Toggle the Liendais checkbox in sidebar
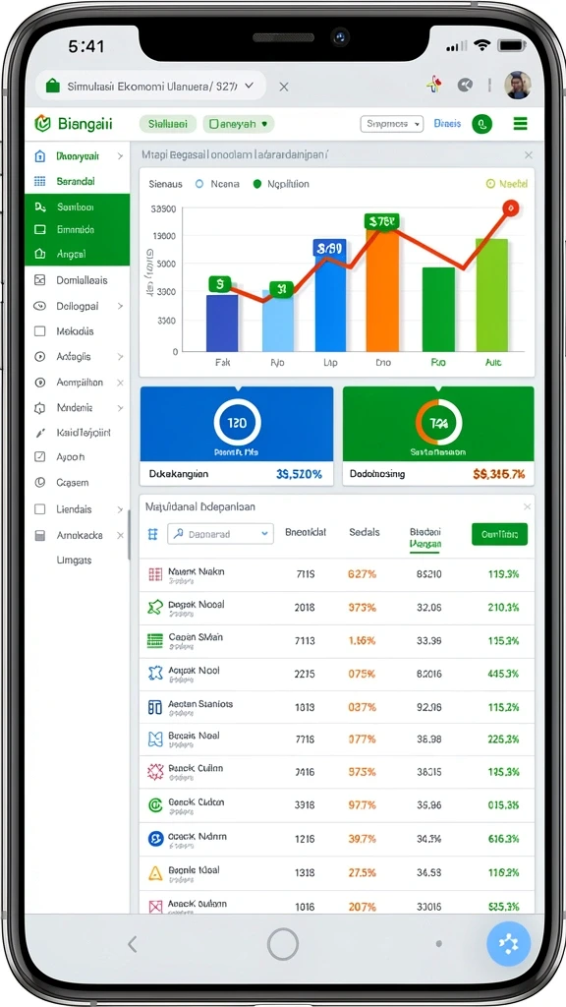Image resolution: width=566 pixels, height=1007 pixels. click(39, 509)
